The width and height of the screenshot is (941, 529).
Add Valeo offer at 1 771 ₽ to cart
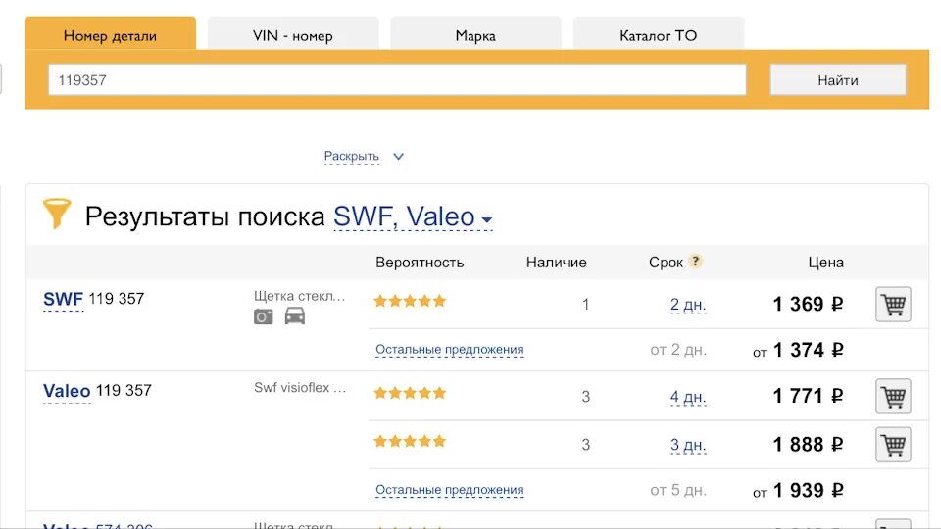point(893,397)
